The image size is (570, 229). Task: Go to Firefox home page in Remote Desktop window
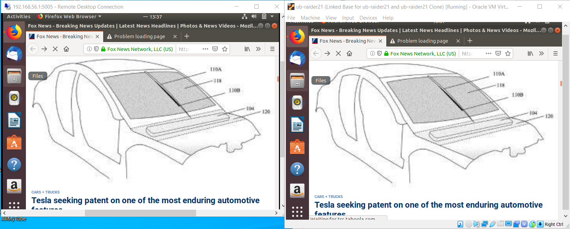click(x=66, y=49)
